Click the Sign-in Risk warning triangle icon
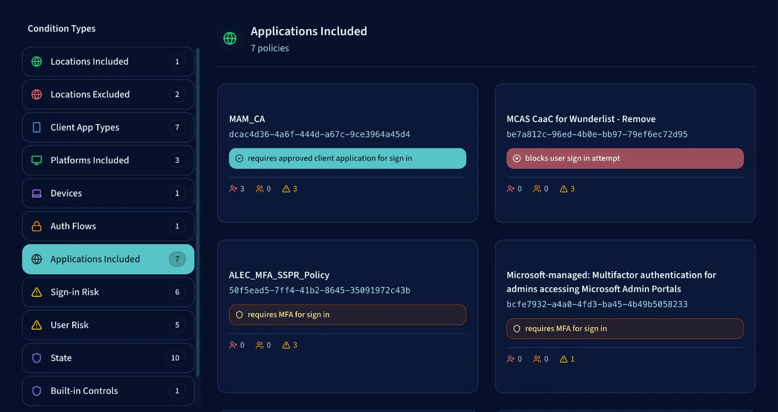This screenshot has height=412, width=778. 36,292
